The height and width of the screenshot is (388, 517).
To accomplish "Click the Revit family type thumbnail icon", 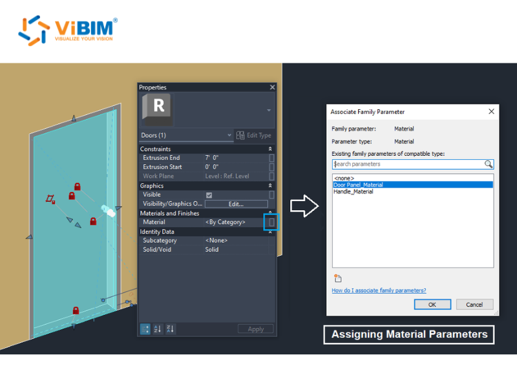I will (x=157, y=109).
